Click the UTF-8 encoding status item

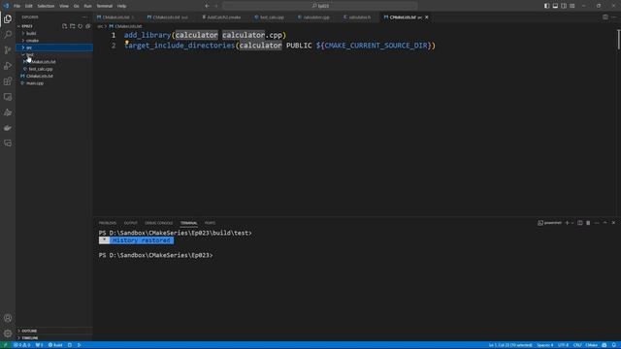point(563,345)
